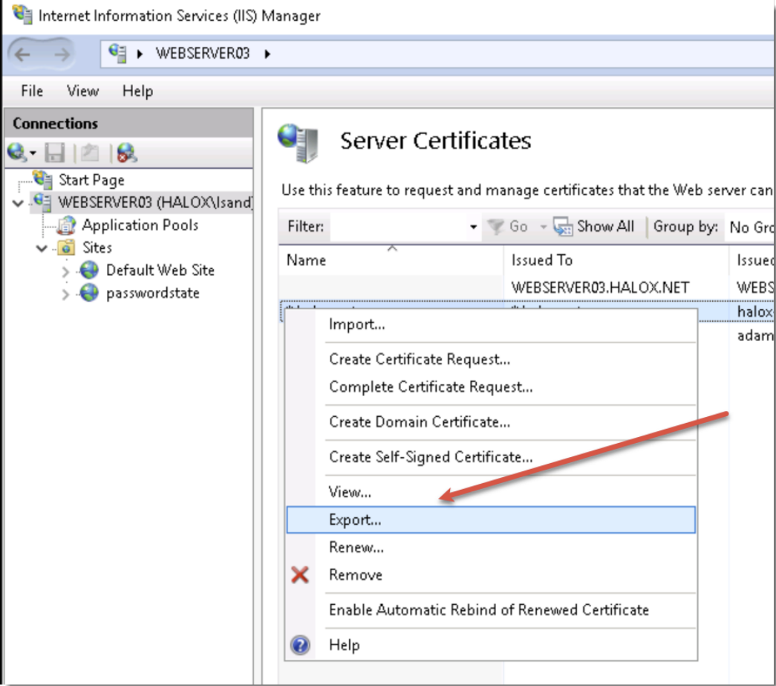Click the red X Remove icon
This screenshot has width=776, height=686.
coord(300,575)
